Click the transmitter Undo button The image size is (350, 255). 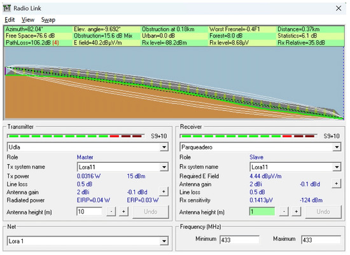(151, 212)
